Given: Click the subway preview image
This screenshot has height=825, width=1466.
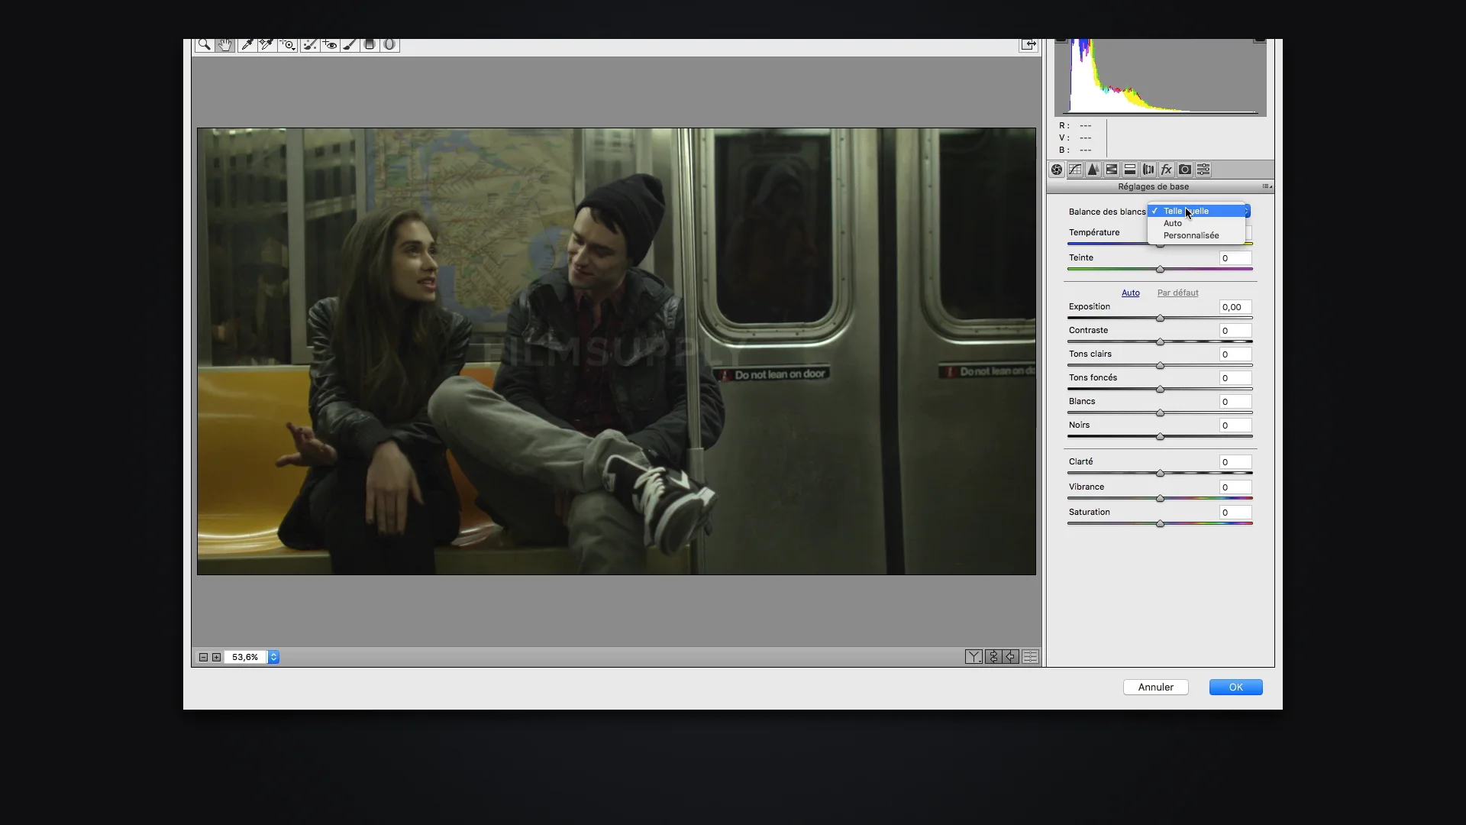Looking at the screenshot, I should pyautogui.click(x=616, y=351).
